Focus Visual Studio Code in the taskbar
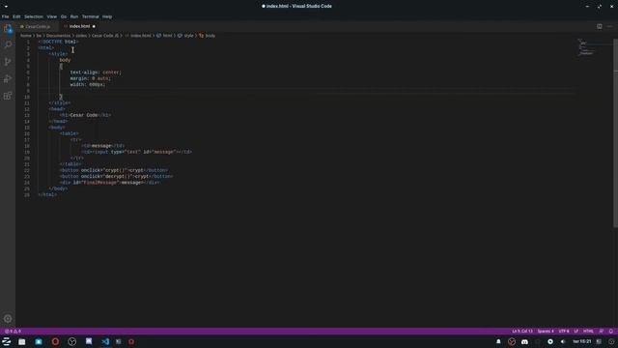This screenshot has height=348, width=618. pyautogui.click(x=105, y=341)
